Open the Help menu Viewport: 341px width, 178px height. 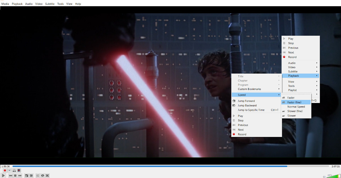click(78, 4)
